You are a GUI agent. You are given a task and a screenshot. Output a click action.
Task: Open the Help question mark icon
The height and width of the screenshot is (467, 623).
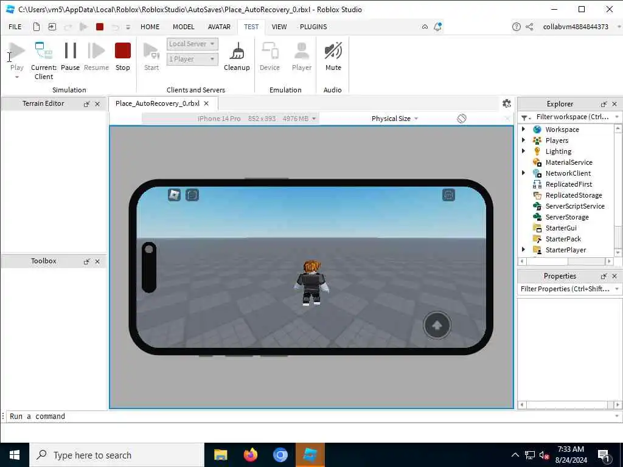(x=516, y=27)
